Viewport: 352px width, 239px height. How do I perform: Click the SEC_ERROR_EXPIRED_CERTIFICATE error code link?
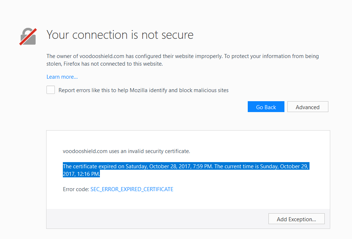tap(132, 189)
